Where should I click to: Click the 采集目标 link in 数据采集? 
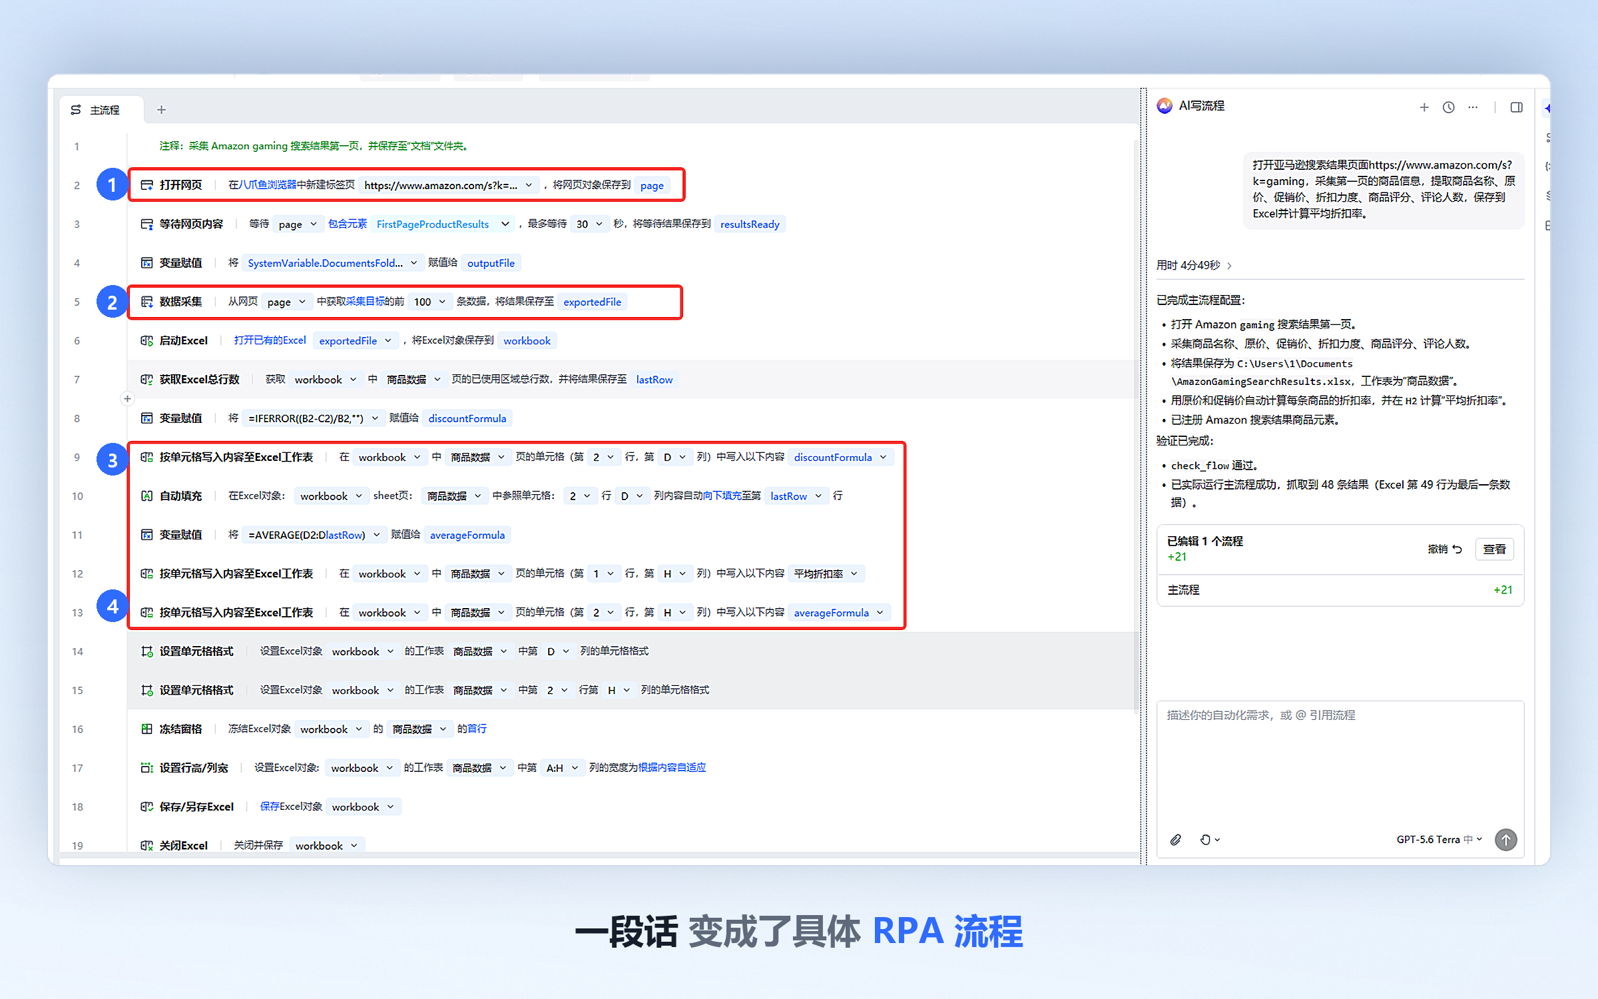pos(365,302)
